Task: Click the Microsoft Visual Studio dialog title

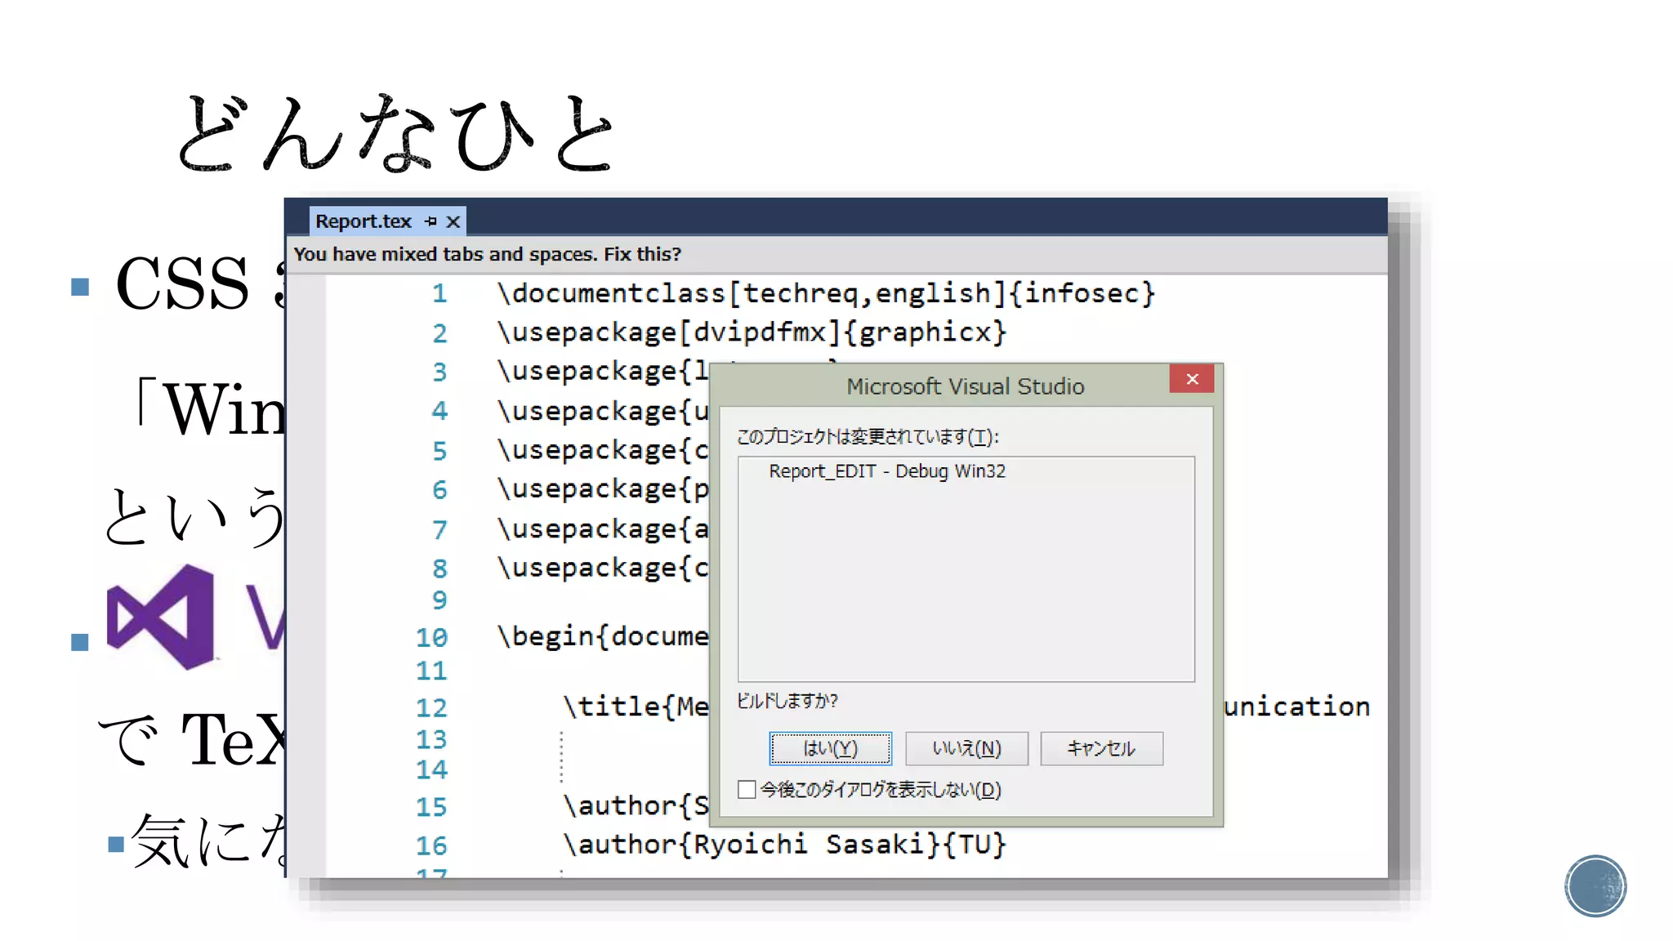Action: [x=965, y=386]
